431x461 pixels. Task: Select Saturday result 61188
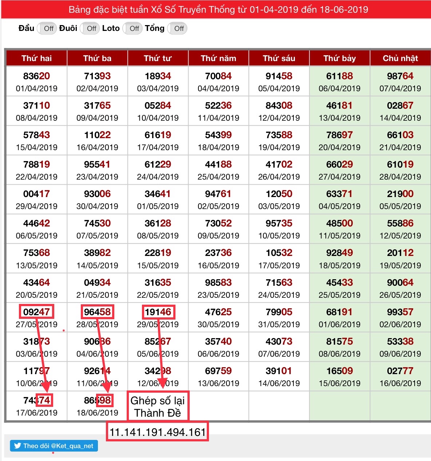[x=339, y=76]
